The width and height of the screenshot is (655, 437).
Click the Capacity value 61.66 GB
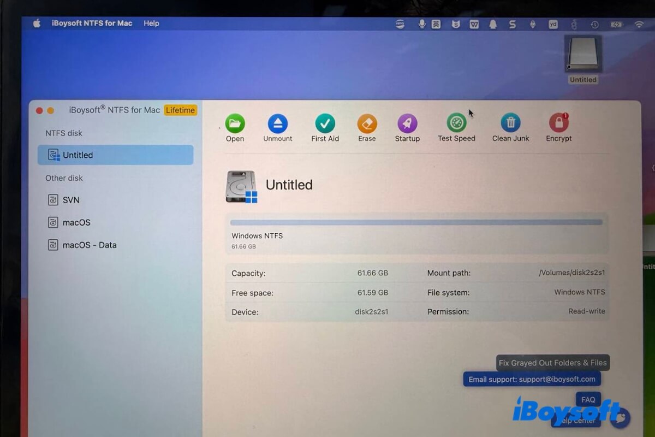[373, 273]
